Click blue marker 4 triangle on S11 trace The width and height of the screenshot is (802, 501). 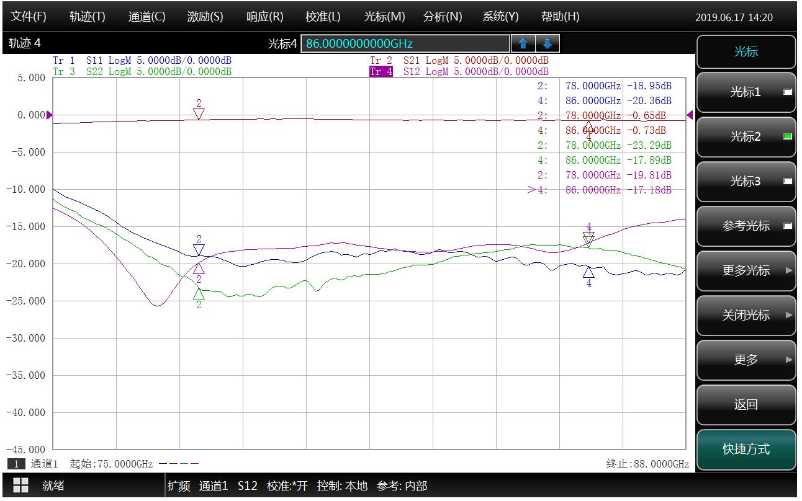tap(588, 272)
